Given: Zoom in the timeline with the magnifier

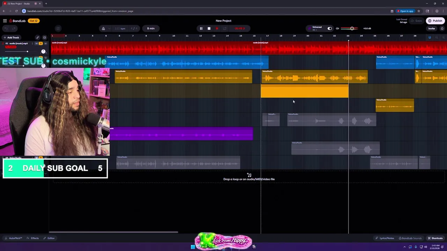Looking at the screenshot, I should (444, 38).
